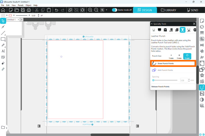Click the Draw Punch Points button
205x136 pixels.
tap(173, 63)
